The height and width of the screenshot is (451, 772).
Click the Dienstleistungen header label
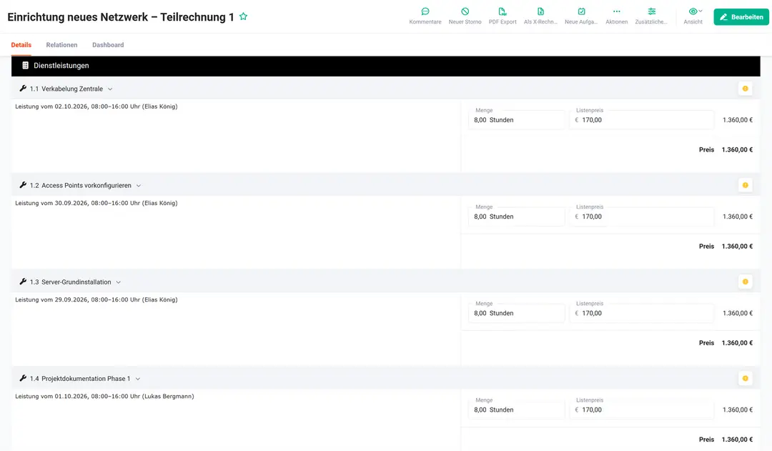click(61, 66)
